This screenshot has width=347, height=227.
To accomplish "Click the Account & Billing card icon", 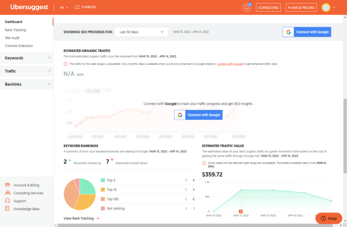I will [x=7, y=184].
